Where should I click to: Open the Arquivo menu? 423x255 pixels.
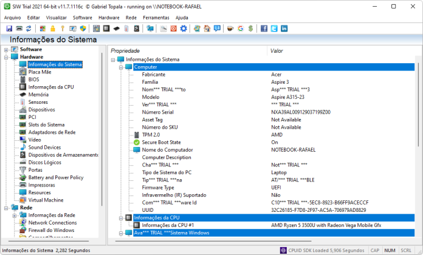[x=12, y=18]
